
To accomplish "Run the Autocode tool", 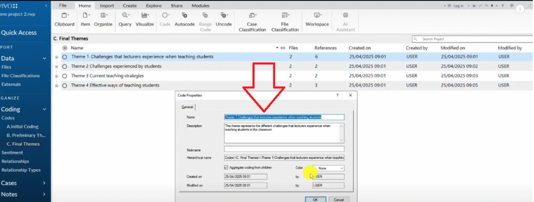I will 185,19.
